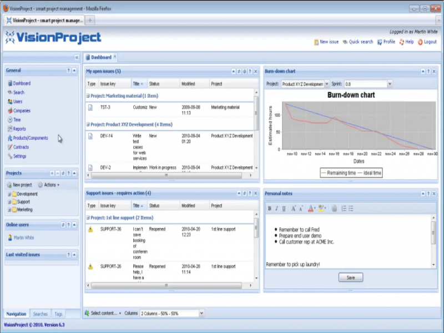The image size is (444, 333).
Task: Apply numbered list in Personal notes editor
Action: [344, 209]
